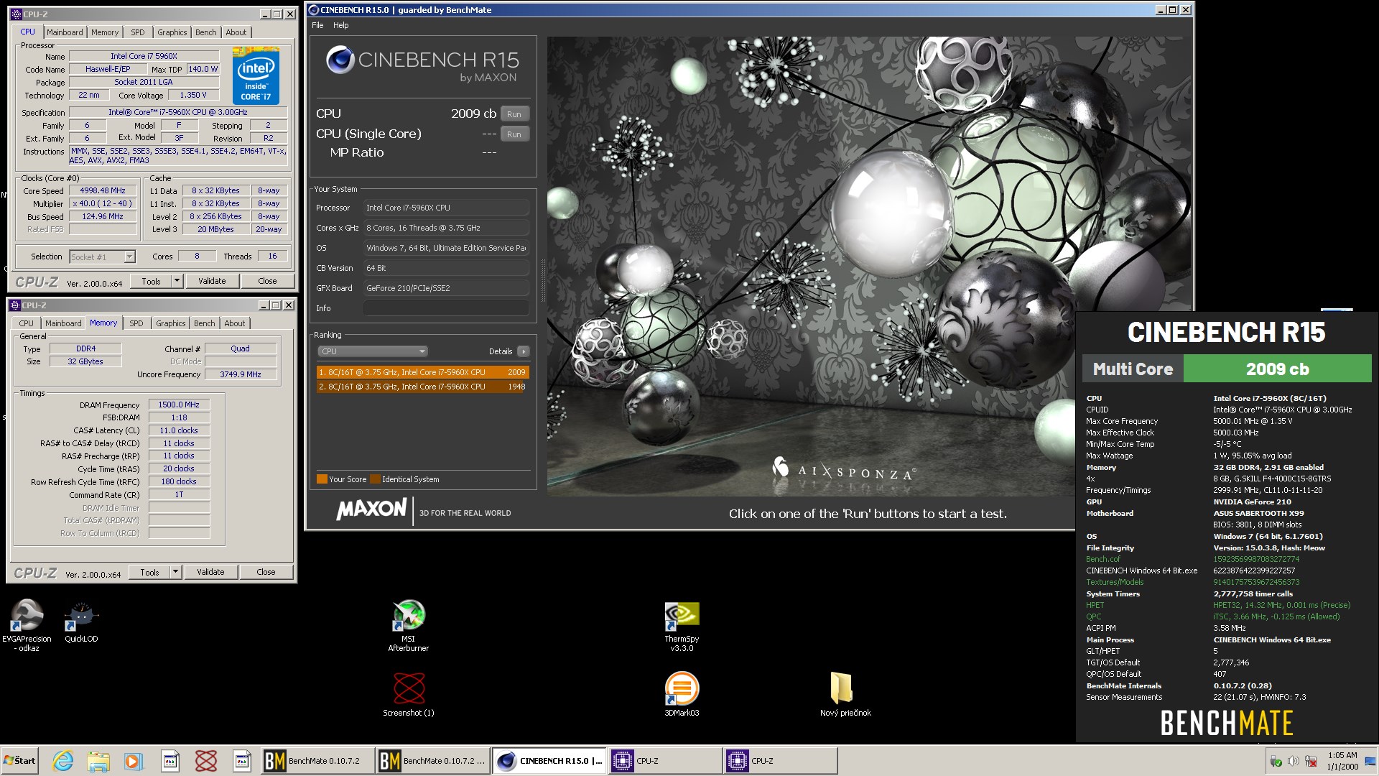Open first BenchMate 0.10.7.2 taskbar item
Viewport: 1379px width, 776px height.
click(x=317, y=760)
